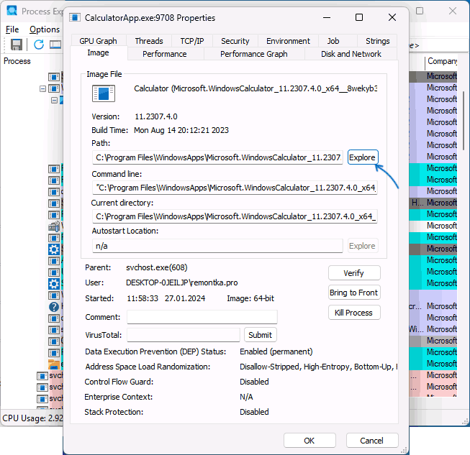
Task: Click the version value 11.2307.4.0
Action: coord(156,116)
